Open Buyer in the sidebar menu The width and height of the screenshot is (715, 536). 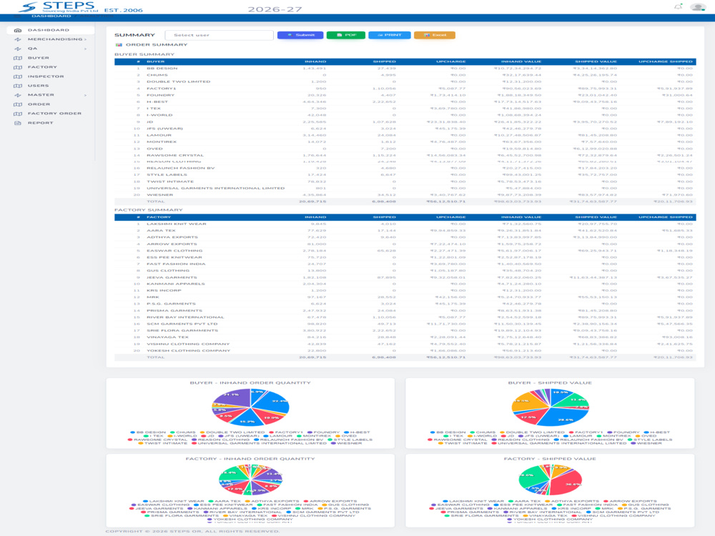51,58
